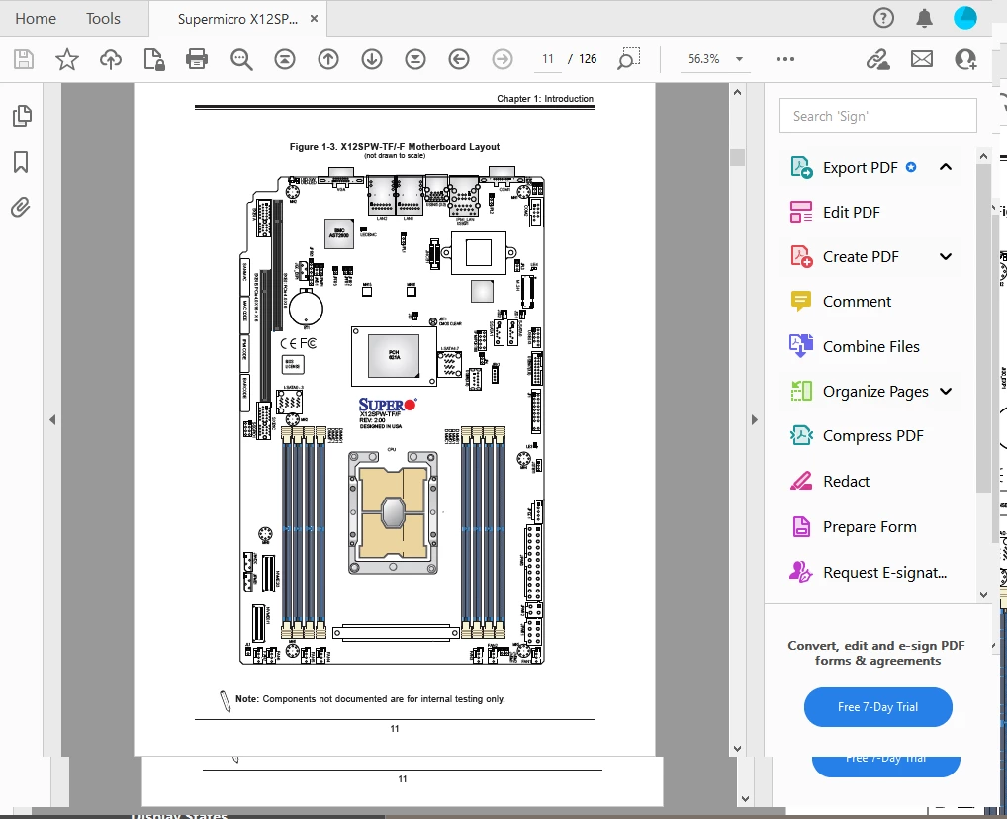Click the tools pane scrollbar down arrow
This screenshot has width=1007, height=819.
984,594
